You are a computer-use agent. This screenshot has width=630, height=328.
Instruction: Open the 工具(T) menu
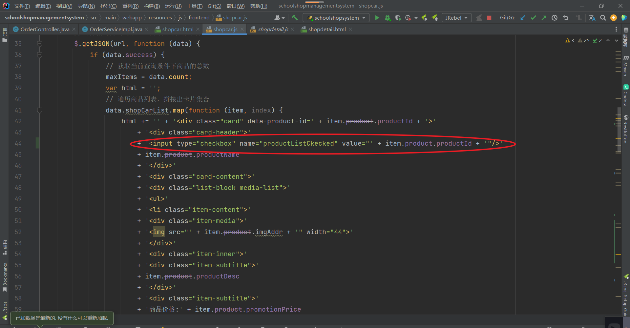click(x=195, y=6)
